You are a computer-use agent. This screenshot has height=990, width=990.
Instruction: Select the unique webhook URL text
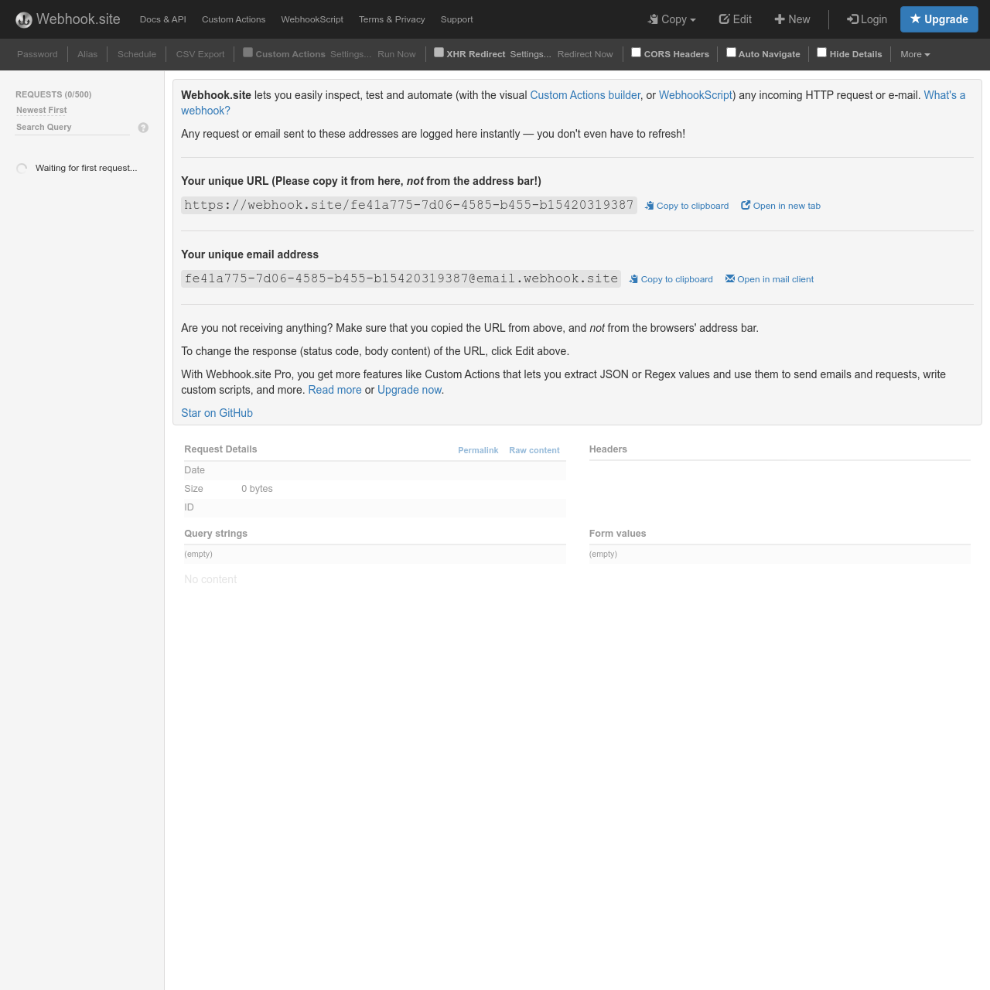[x=409, y=205]
